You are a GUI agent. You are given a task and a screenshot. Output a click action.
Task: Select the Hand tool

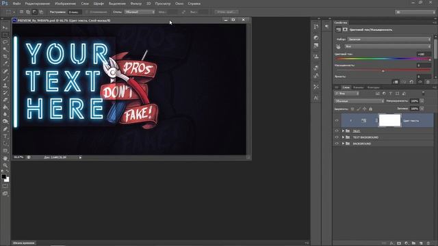coord(5,158)
